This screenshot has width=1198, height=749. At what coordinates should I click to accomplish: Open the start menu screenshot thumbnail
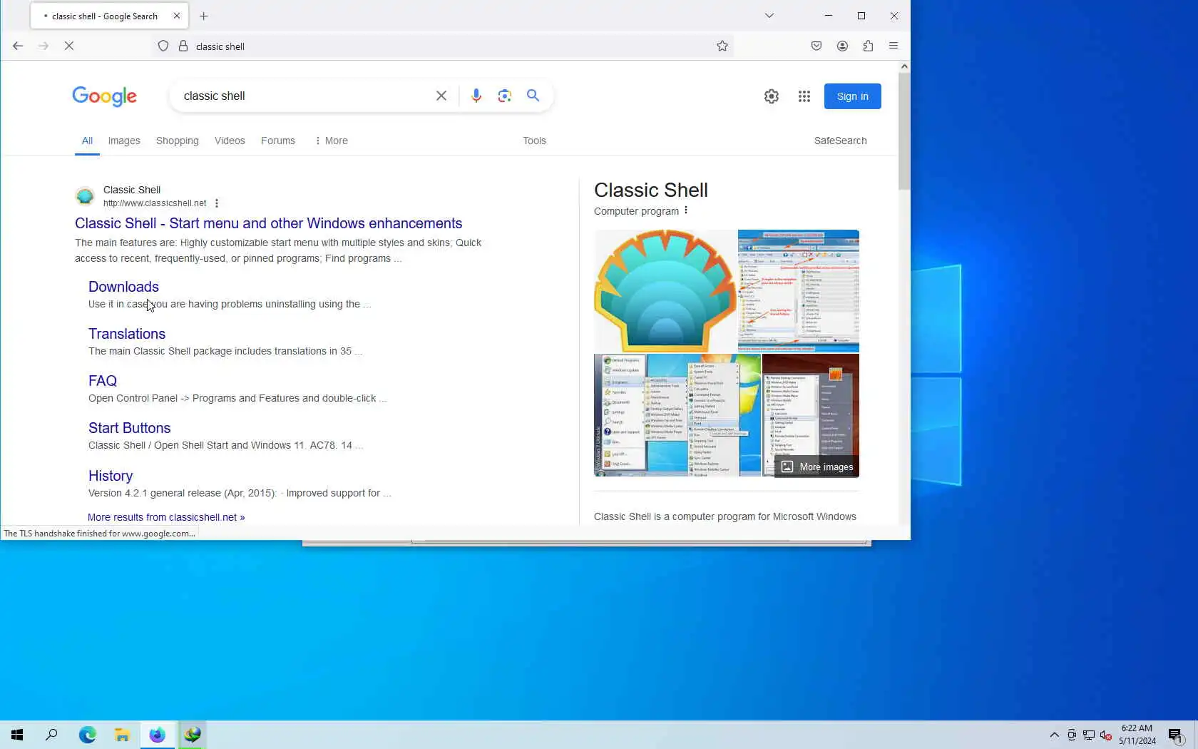click(x=677, y=415)
